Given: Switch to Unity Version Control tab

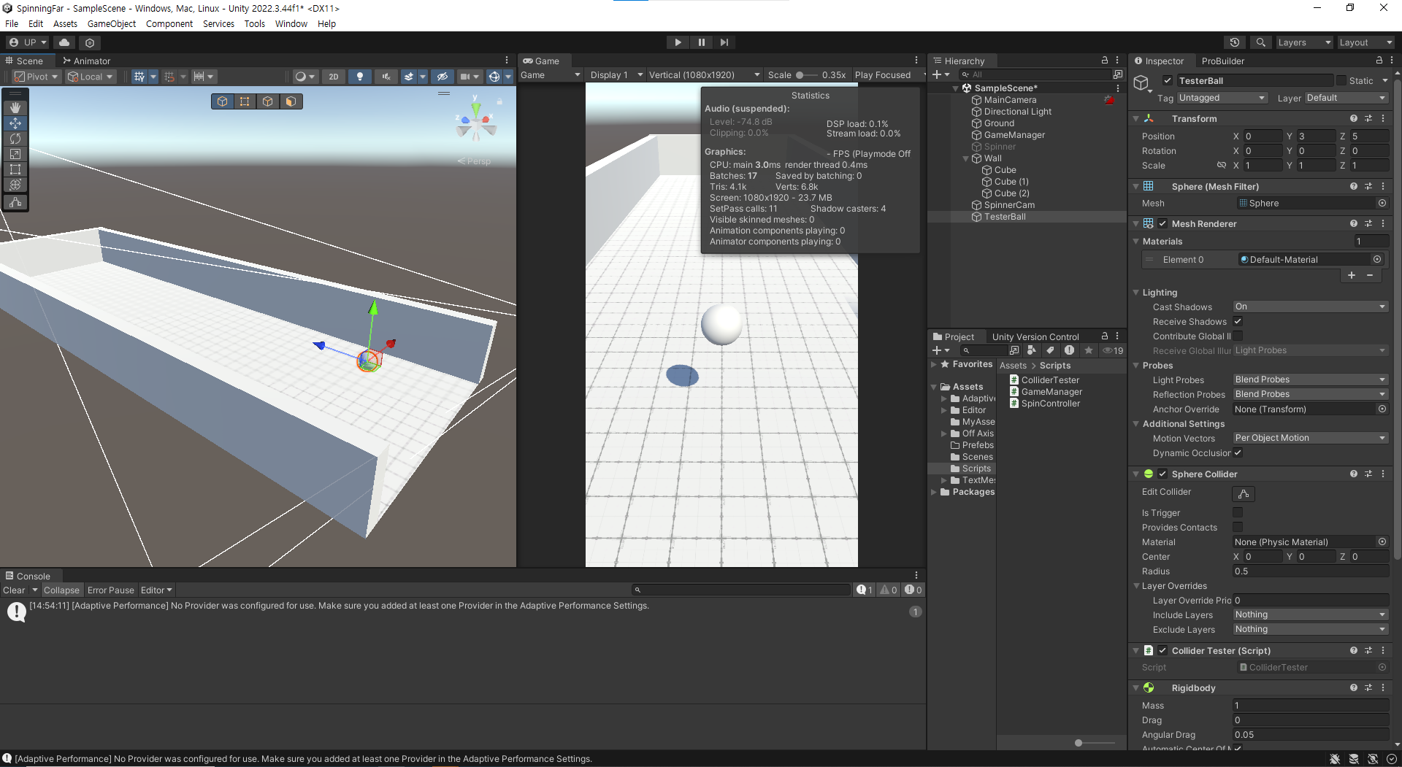Looking at the screenshot, I should [1035, 336].
